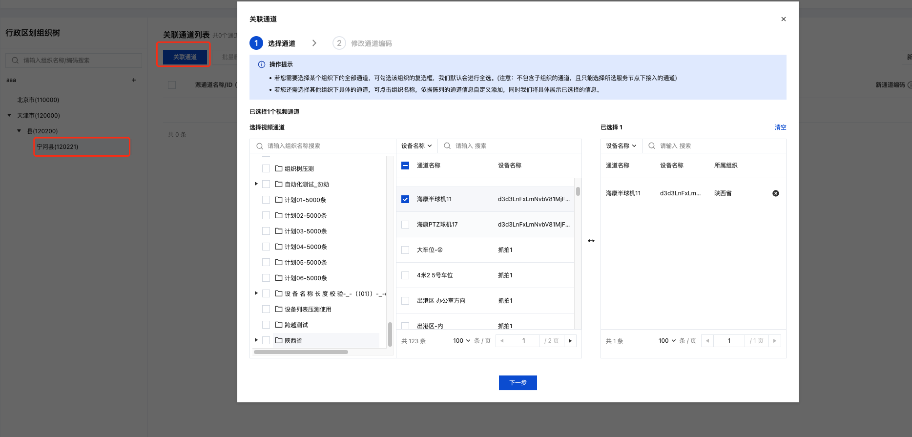Click the folder icon of 陕西省
Screen dimensions: 912x437
(279, 340)
